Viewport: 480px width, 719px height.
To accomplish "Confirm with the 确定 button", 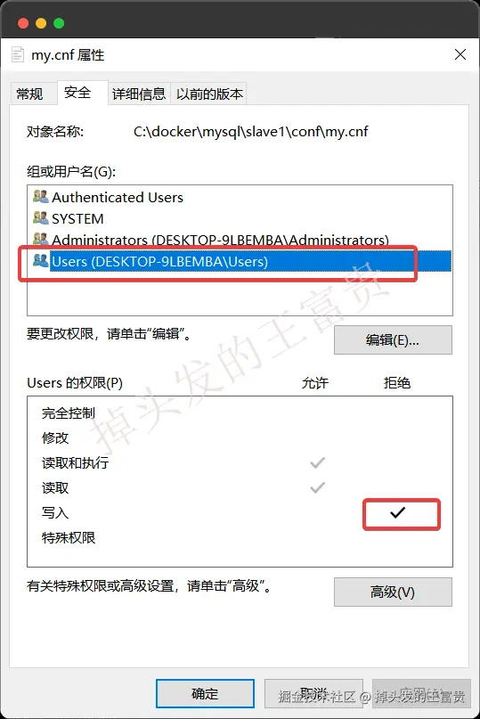I will [205, 693].
